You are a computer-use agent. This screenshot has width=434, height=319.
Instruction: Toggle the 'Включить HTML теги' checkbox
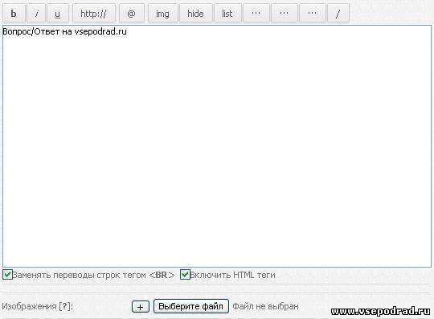tap(185, 275)
